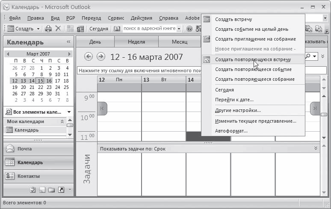Viewport: 331px width, 209px height.
Task: Go forward with the right arrow circle
Action: 100,56
